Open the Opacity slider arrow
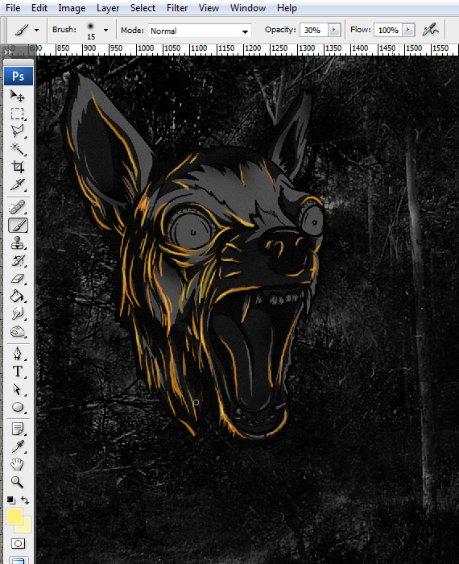 (334, 30)
